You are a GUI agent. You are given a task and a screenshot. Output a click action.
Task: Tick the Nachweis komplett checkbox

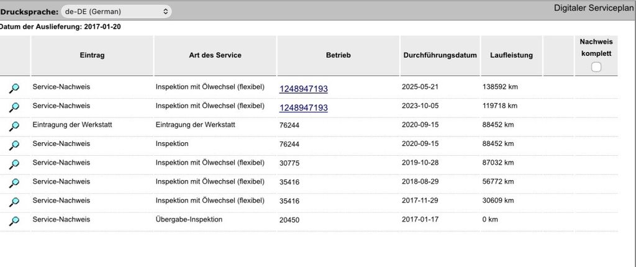point(596,67)
